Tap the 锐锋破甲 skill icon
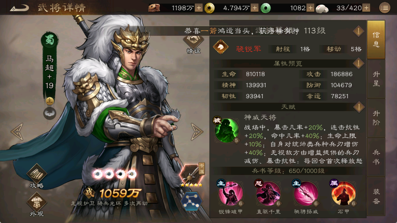Screen dimensions: 397x223 click(x=231, y=194)
